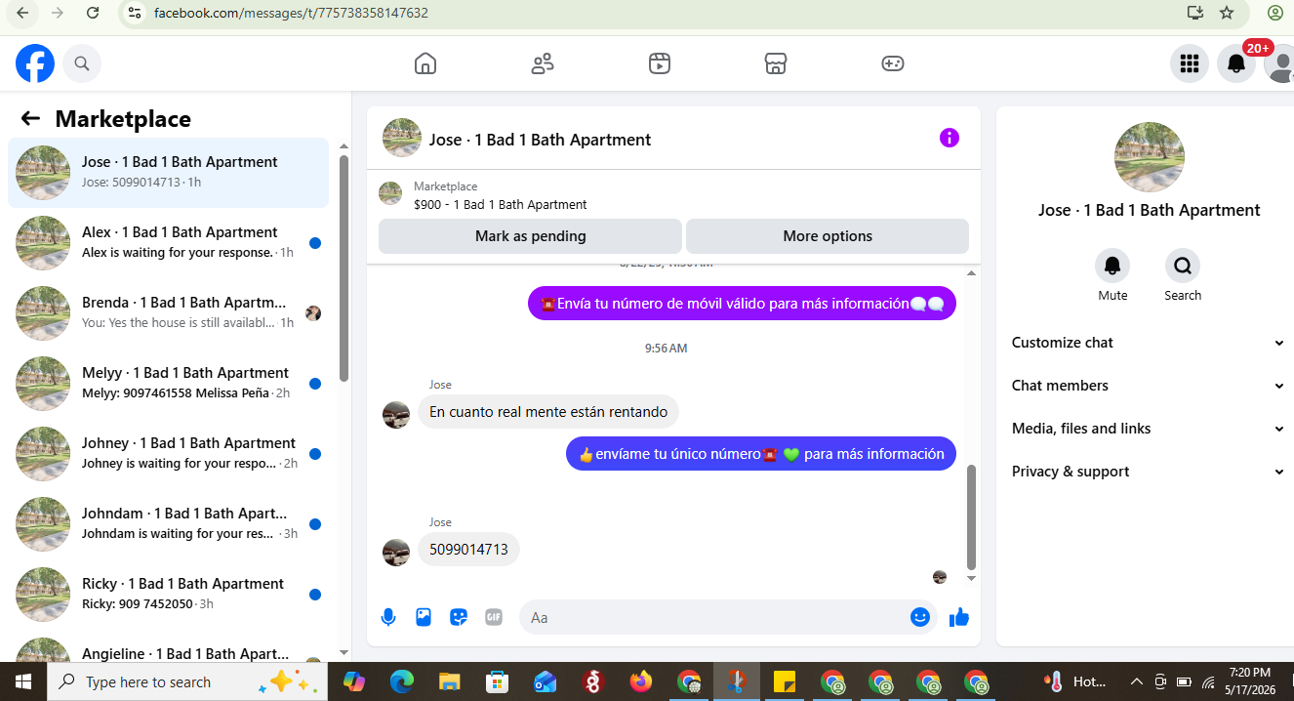
Task: Open notifications bell with 20+ badge
Action: point(1236,63)
